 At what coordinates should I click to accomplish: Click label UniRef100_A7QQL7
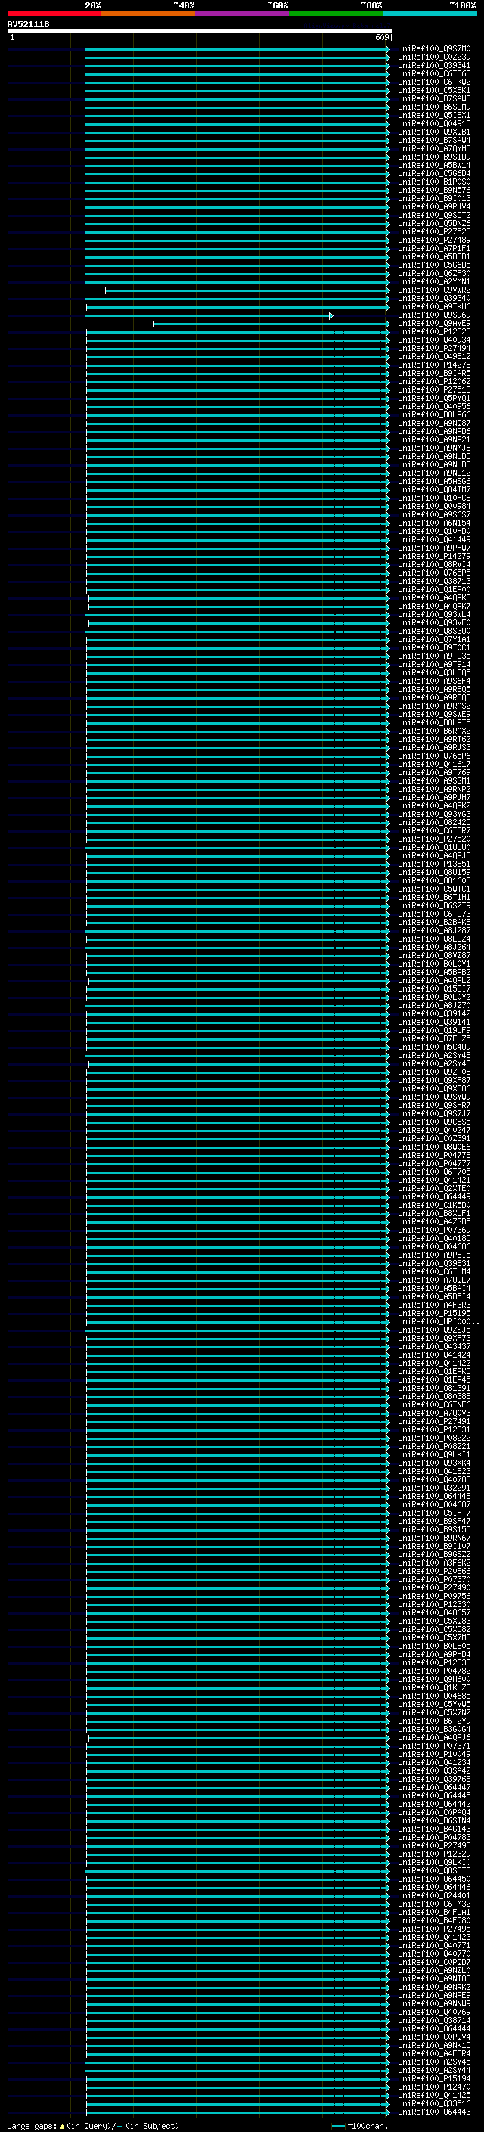[x=434, y=1280]
